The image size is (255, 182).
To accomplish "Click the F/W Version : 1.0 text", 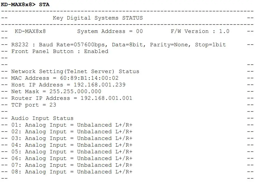I will click(x=200, y=31).
